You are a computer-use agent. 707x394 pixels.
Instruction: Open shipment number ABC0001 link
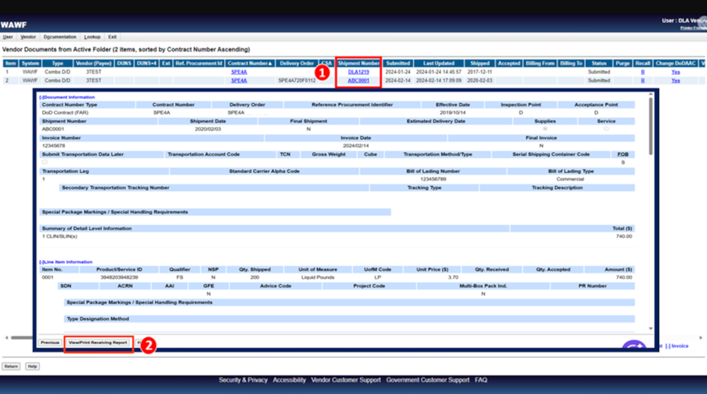click(x=358, y=80)
